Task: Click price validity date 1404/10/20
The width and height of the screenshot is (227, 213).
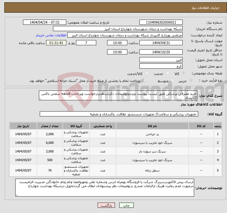Action: point(161,52)
